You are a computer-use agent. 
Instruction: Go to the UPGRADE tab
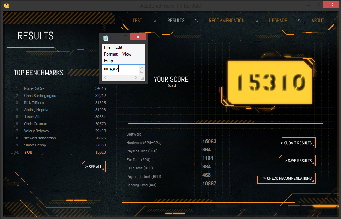click(x=278, y=21)
